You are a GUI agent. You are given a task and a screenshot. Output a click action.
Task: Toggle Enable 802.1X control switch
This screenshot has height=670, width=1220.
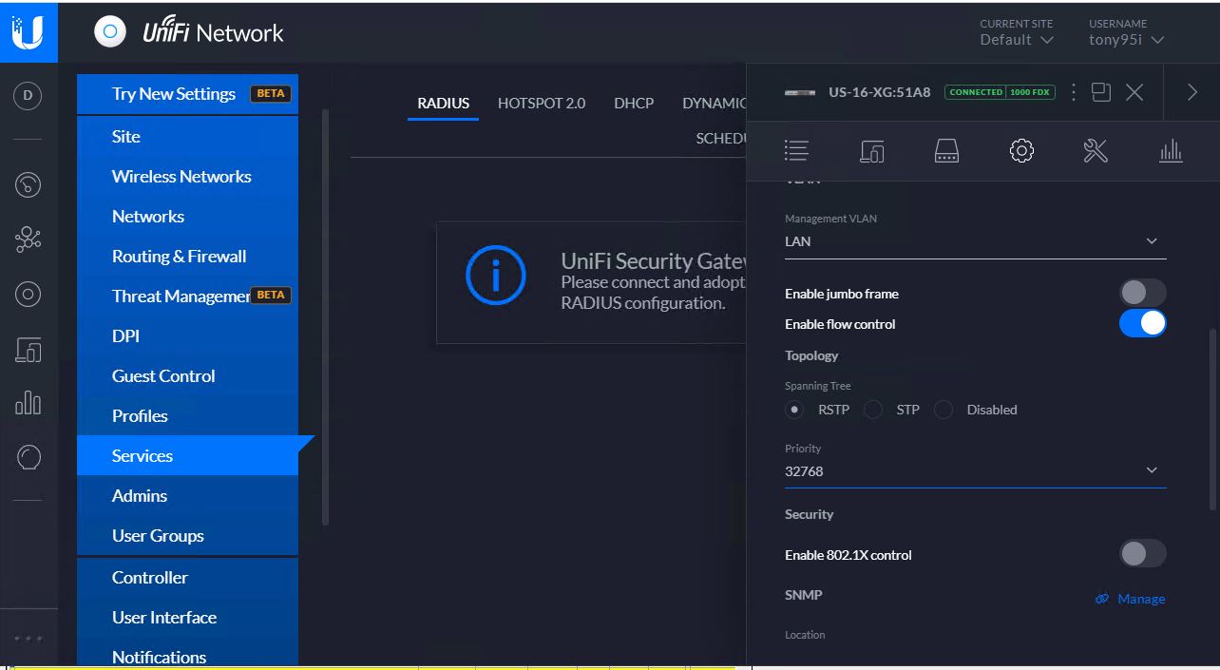click(x=1142, y=554)
